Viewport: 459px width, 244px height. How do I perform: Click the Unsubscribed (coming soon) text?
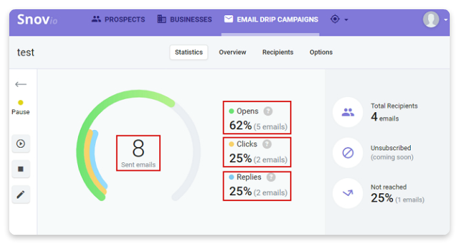(392, 152)
